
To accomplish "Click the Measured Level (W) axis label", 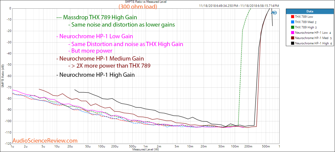I will click(x=145, y=150).
